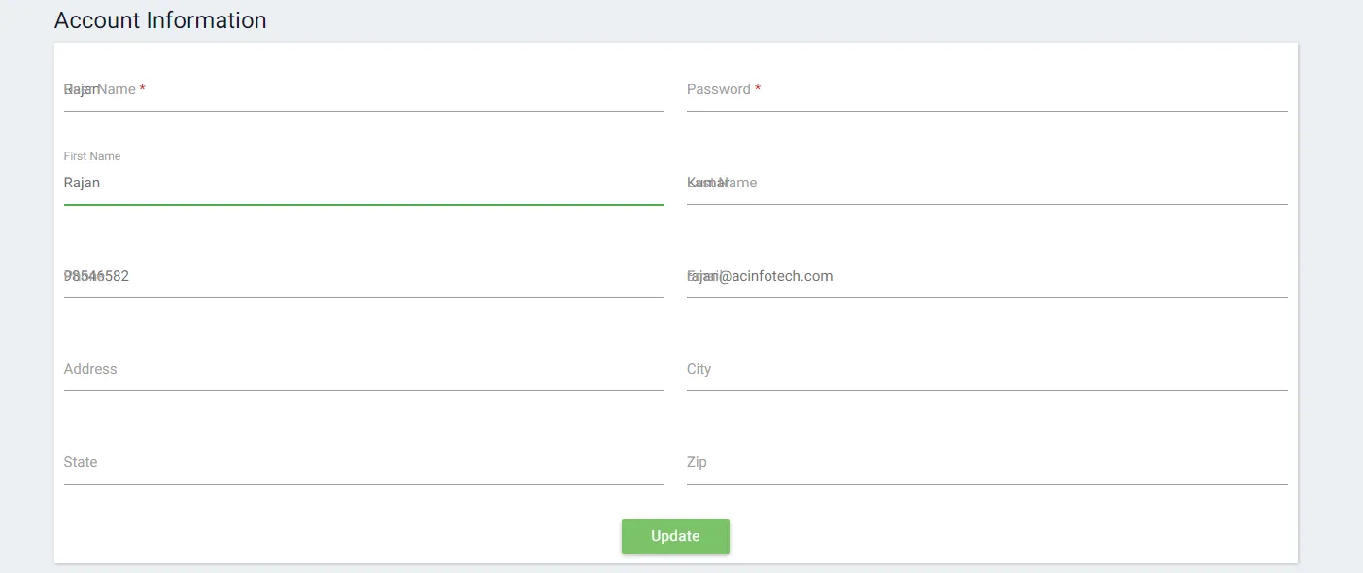The height and width of the screenshot is (573, 1363).
Task: Click the green underline below First Name
Action: click(363, 205)
